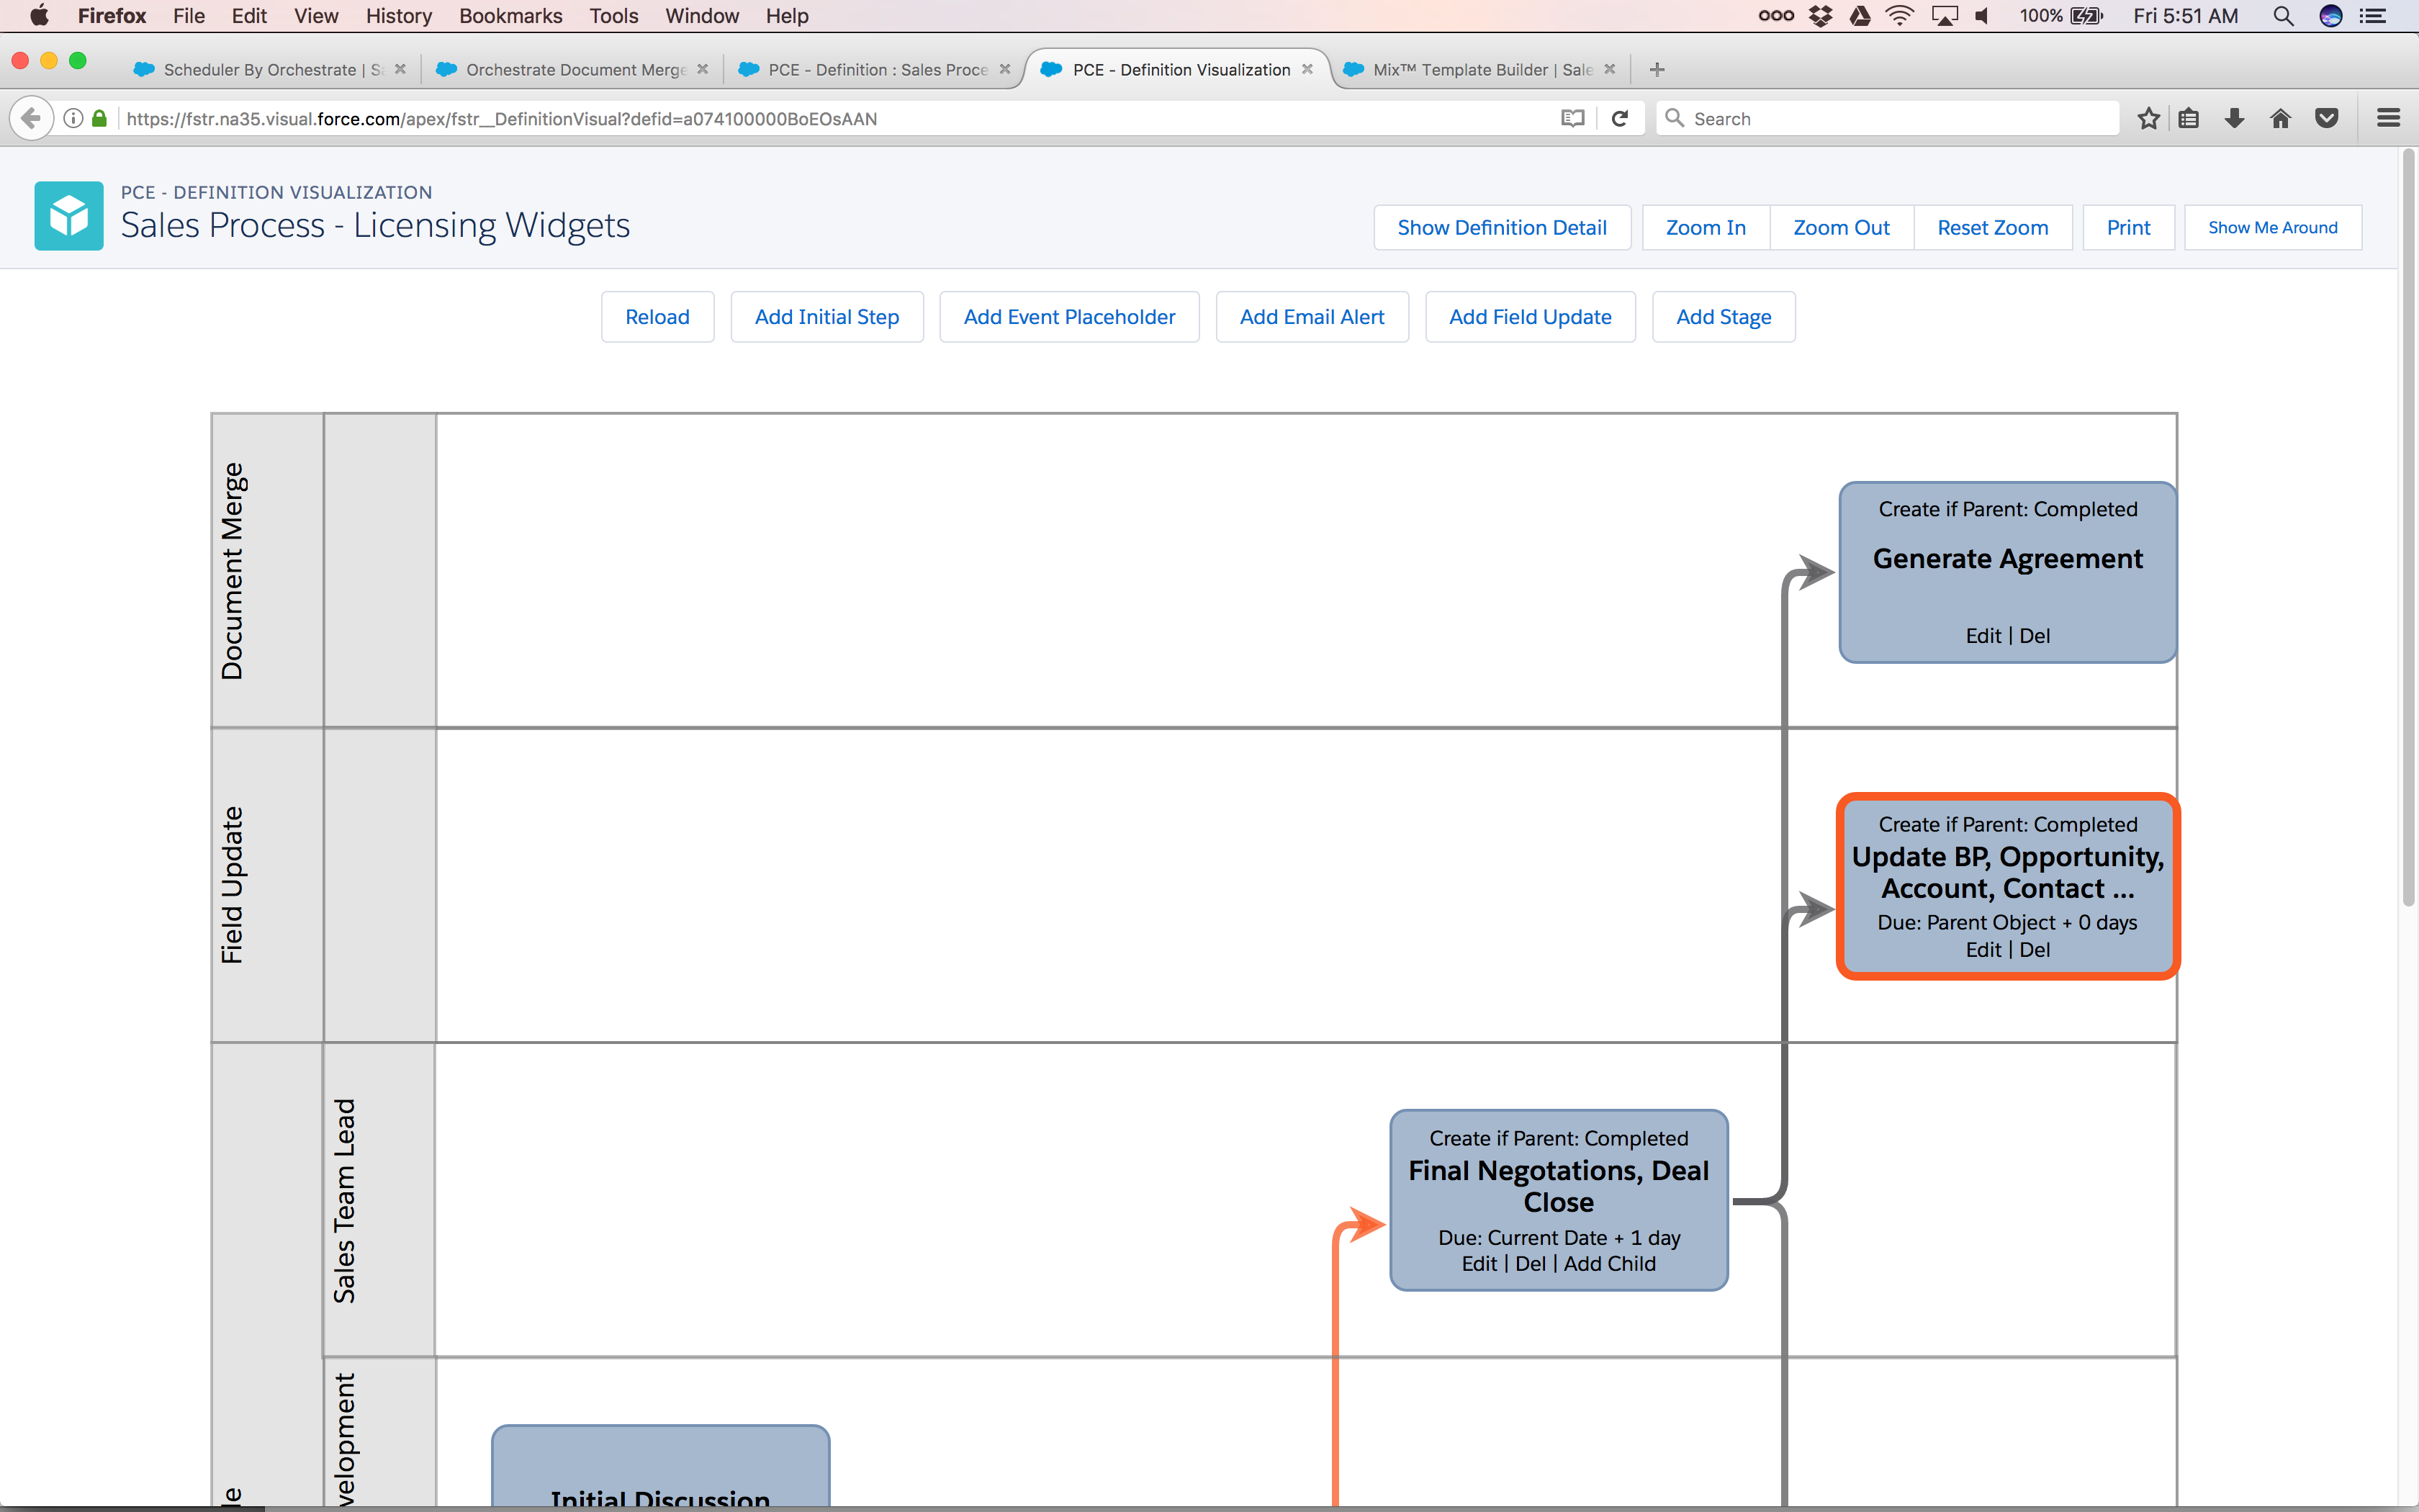Image resolution: width=2419 pixels, height=1512 pixels.
Task: Toggle reader view in the address bar
Action: 1572,118
